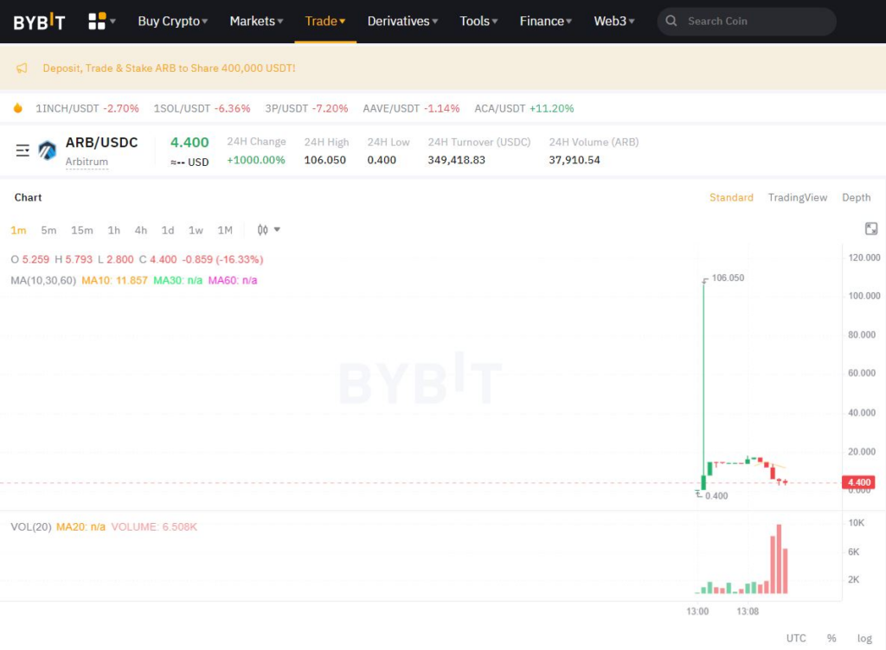The width and height of the screenshot is (886, 650).
Task: Click the Bybit logo
Action: 39,22
